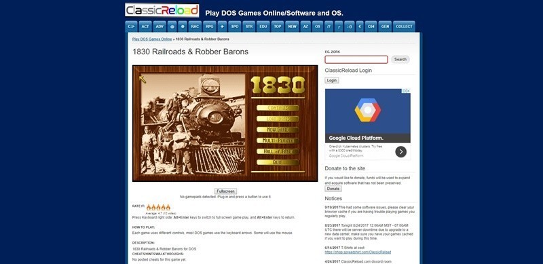543x264 pixels.
Task: Click the Fullscreen button
Action: [x=225, y=191]
